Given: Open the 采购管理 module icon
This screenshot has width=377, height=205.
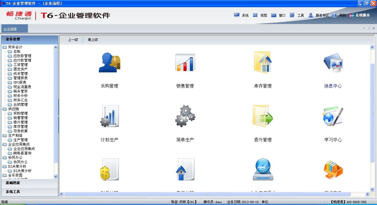Looking at the screenshot, I should tap(110, 62).
